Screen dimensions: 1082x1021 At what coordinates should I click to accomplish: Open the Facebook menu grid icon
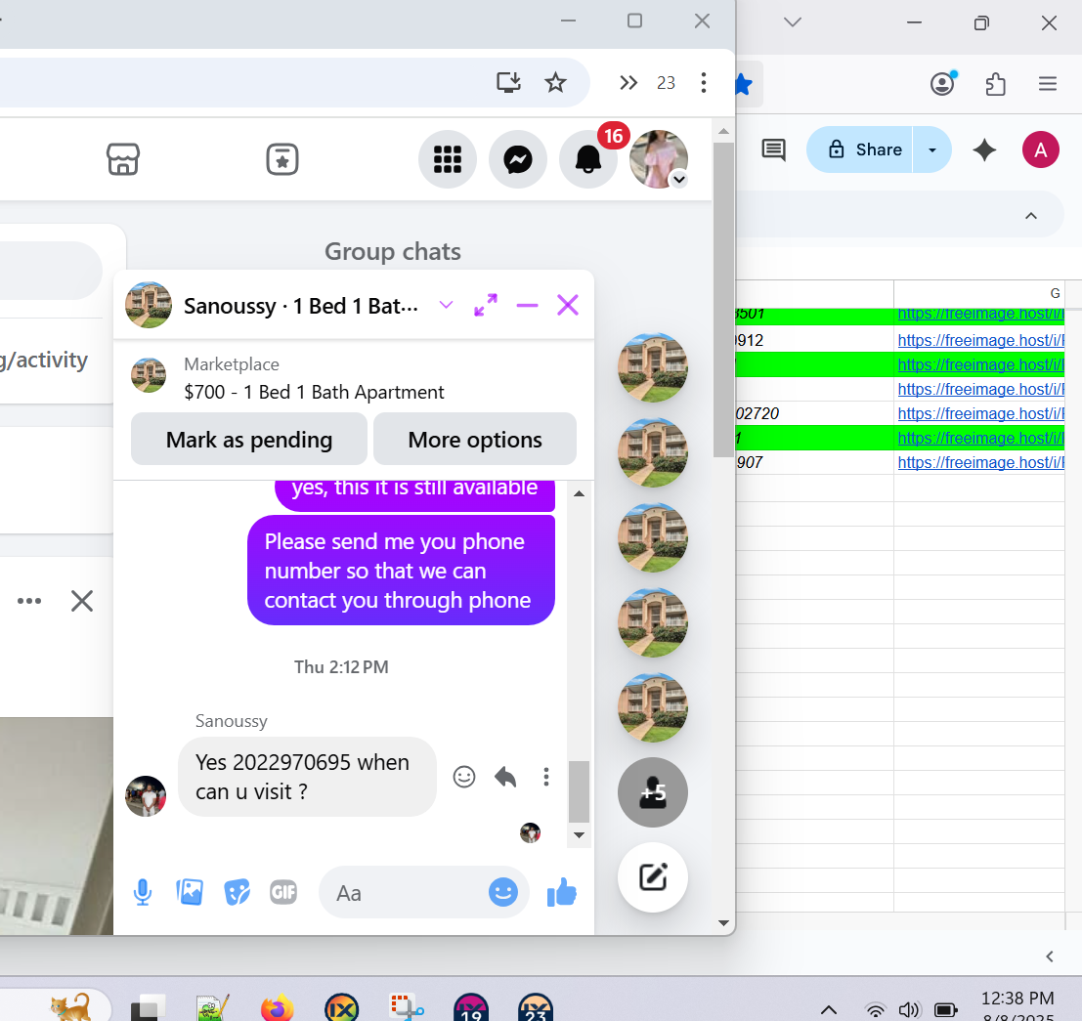pos(447,159)
